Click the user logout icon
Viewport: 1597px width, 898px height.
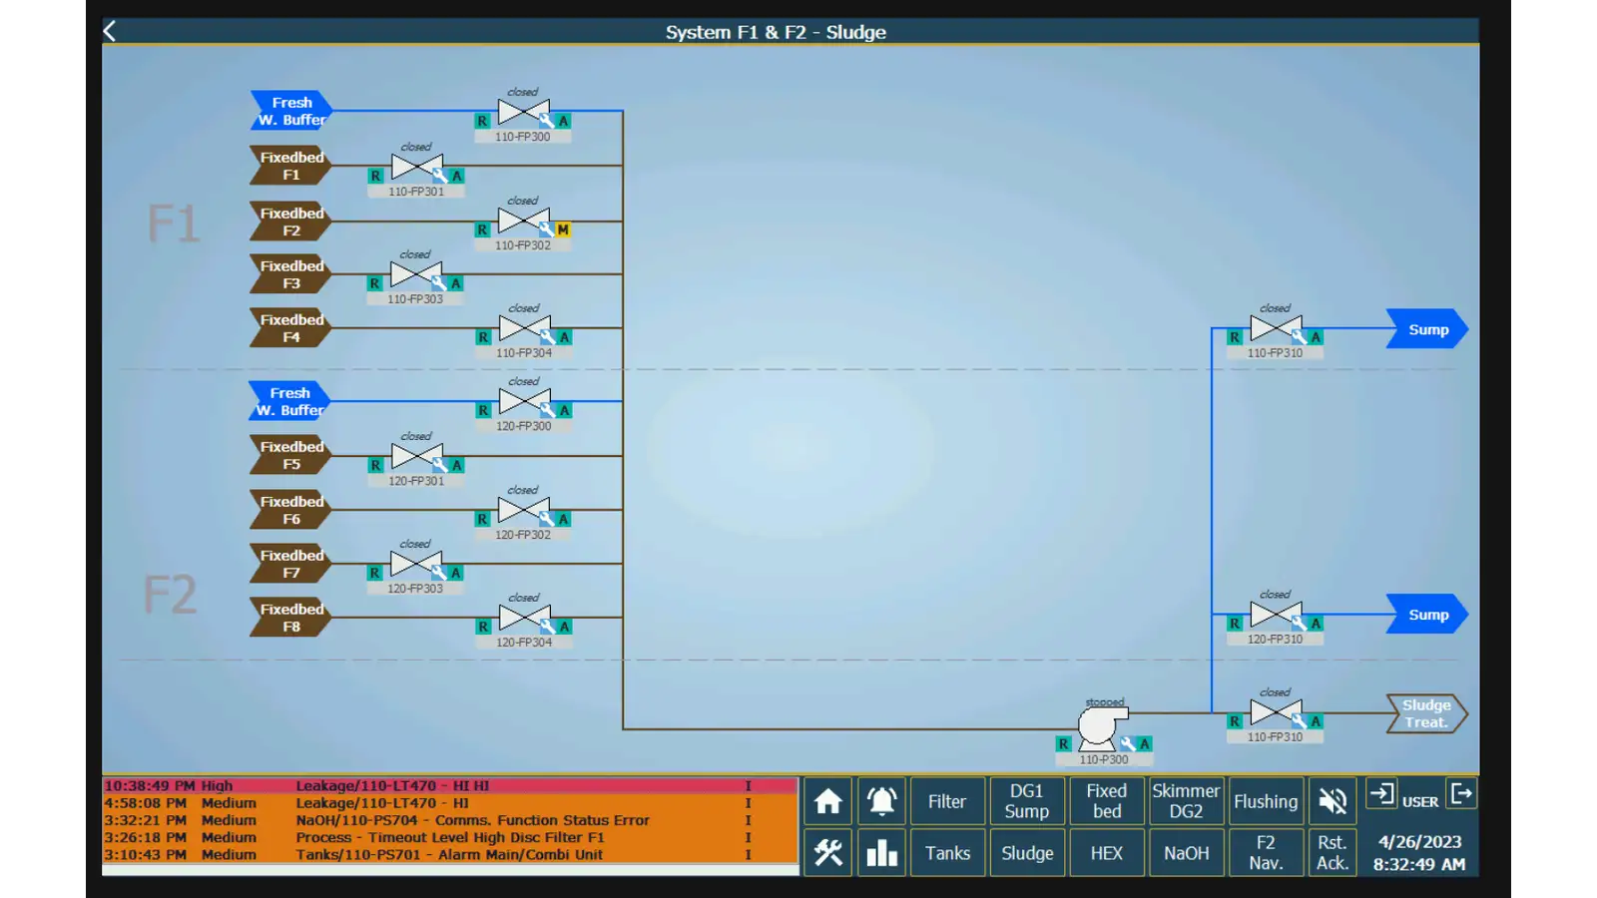[x=1462, y=794]
